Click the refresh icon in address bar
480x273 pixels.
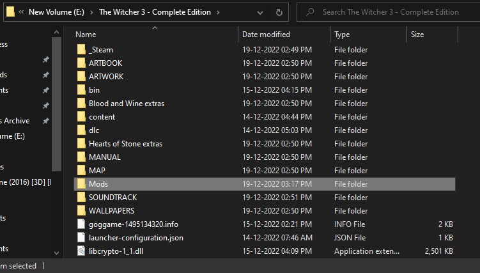point(279,12)
